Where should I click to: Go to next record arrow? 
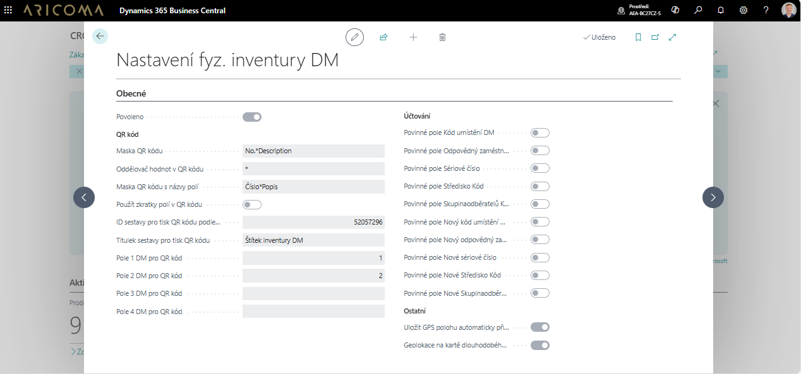click(x=713, y=197)
